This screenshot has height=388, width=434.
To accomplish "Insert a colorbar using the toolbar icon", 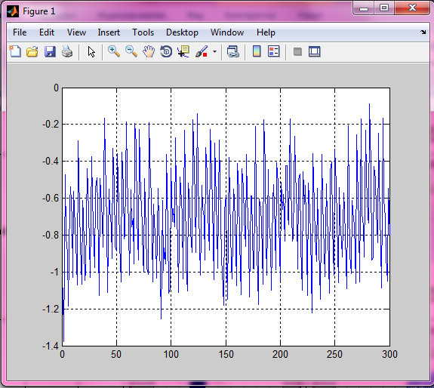I will pos(257,51).
